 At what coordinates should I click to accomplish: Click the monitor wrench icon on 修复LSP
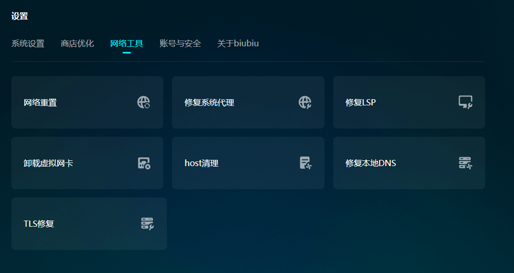point(466,102)
